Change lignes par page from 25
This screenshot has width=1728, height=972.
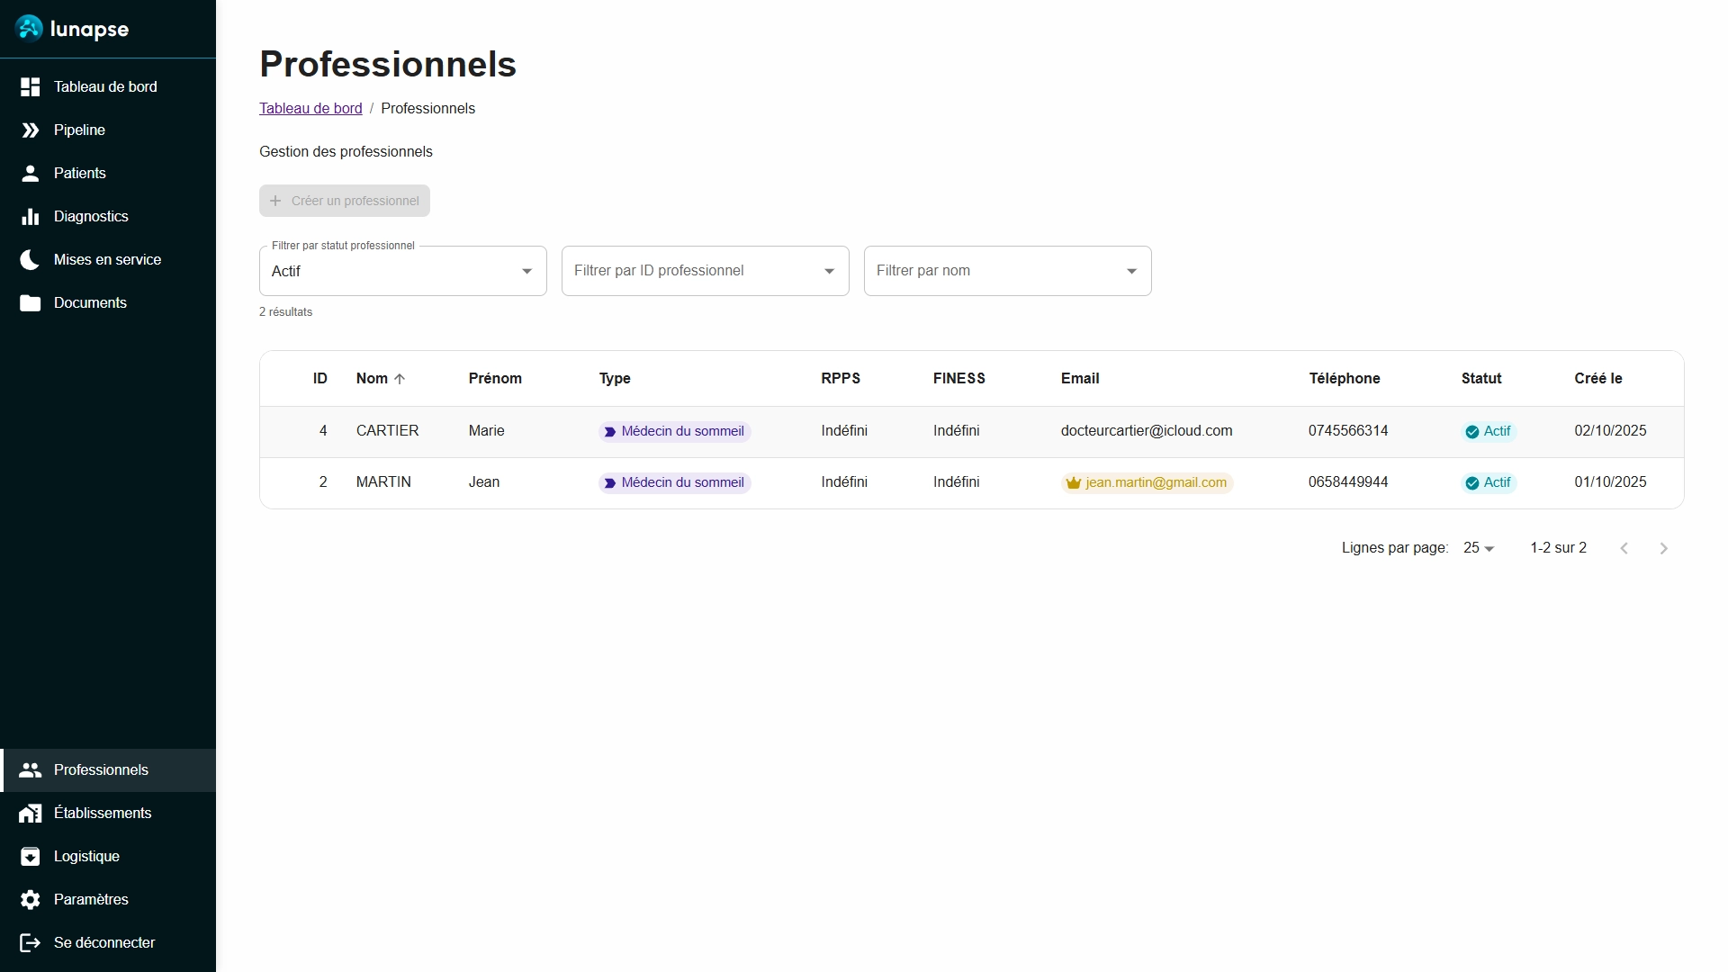1477,547
